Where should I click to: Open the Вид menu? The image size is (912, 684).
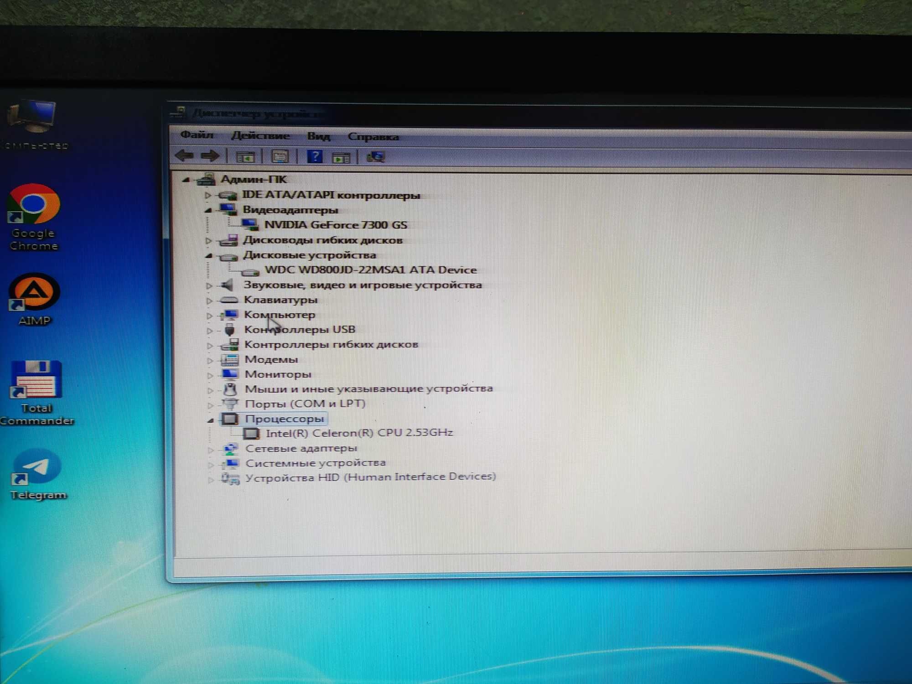tap(319, 136)
